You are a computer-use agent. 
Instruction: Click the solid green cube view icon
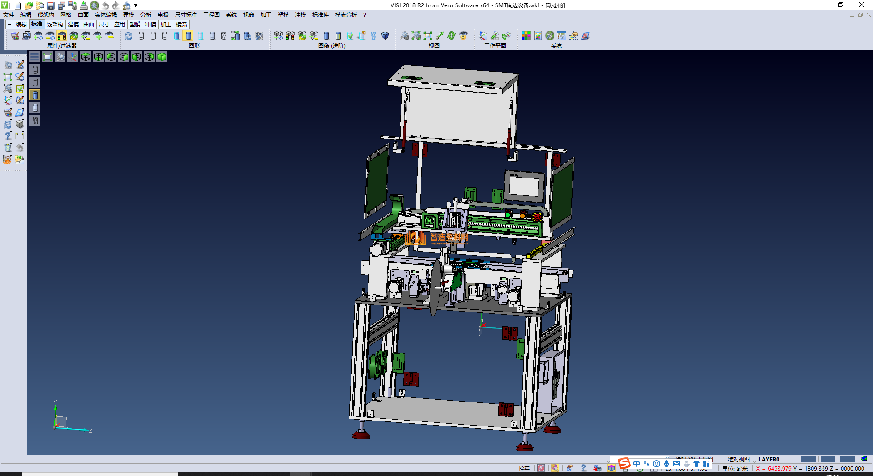(162, 57)
